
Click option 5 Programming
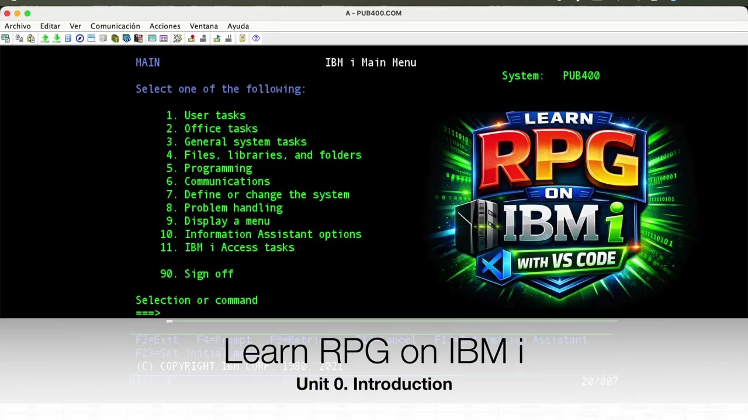[x=209, y=169]
